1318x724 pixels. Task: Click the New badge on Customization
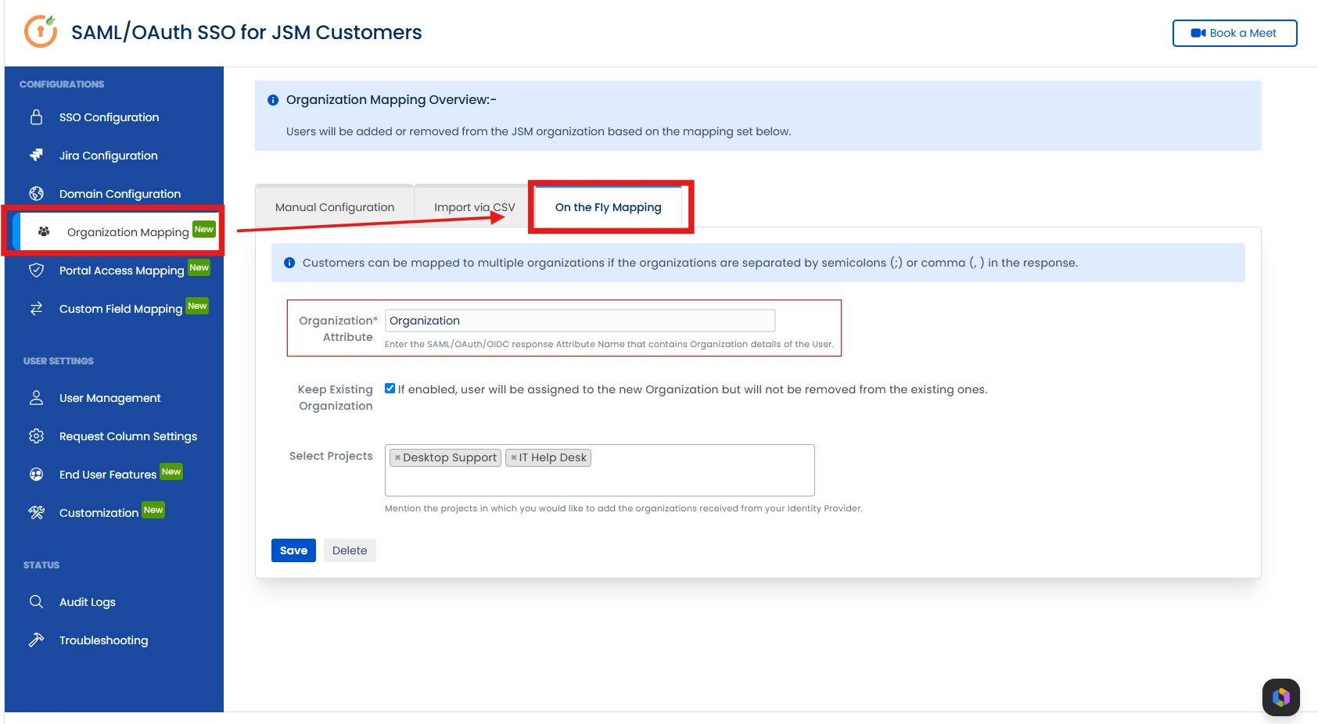(153, 510)
